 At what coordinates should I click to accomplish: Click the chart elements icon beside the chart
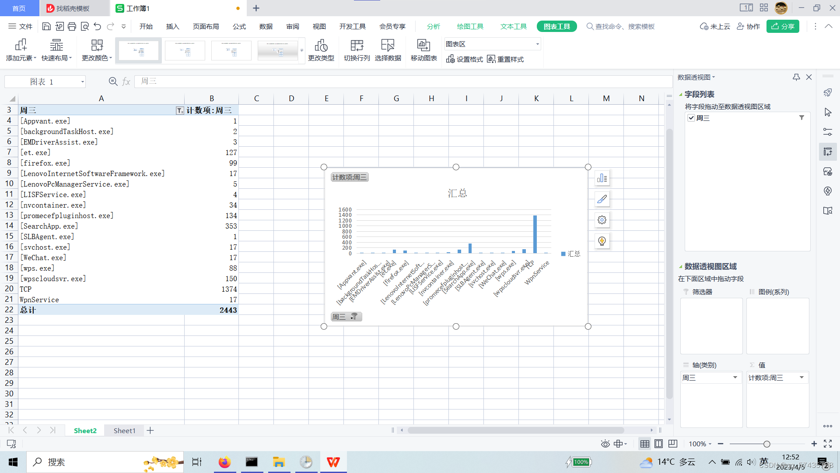point(602,178)
